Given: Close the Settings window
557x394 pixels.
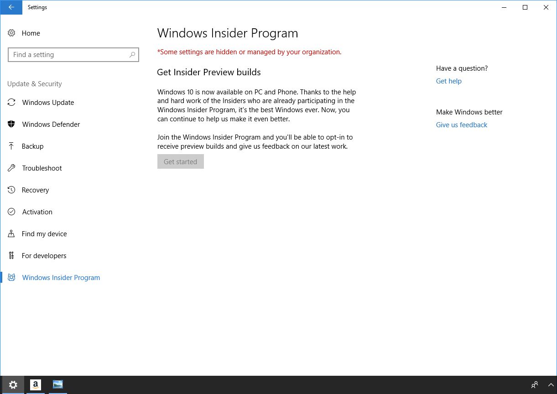Looking at the screenshot, I should point(546,7).
